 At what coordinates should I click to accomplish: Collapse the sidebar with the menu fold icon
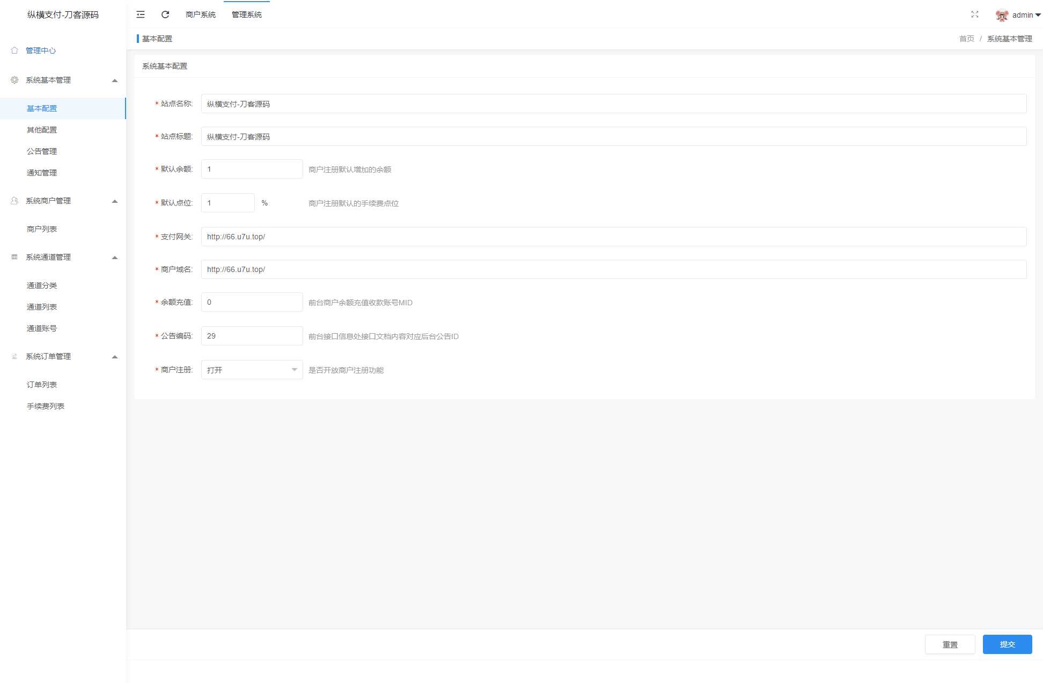(x=141, y=14)
